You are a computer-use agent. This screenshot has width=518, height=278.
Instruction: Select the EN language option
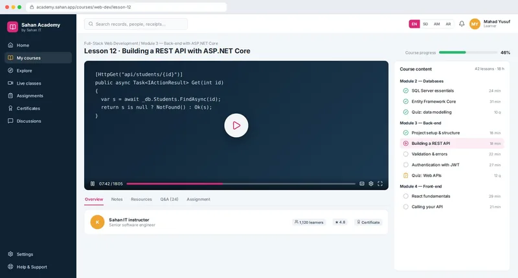coord(414,24)
